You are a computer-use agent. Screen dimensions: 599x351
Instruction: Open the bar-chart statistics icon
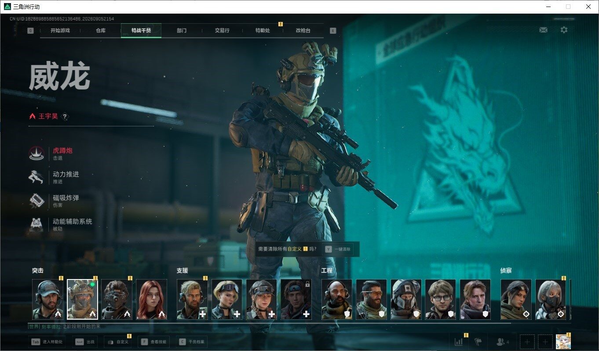point(459,342)
